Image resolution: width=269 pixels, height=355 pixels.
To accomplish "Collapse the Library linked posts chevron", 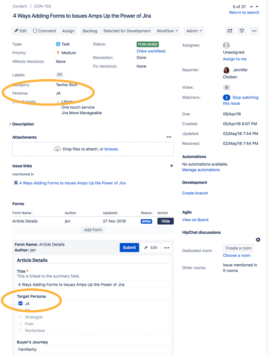I will 58,102.
